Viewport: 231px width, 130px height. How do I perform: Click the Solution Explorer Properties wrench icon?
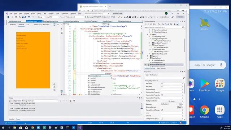click(x=175, y=24)
